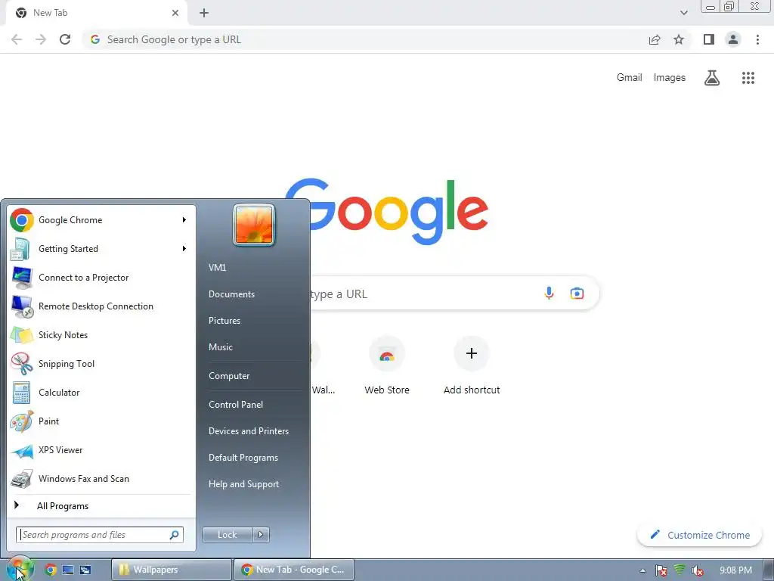Open the Images link
This screenshot has width=774, height=581.
(670, 78)
